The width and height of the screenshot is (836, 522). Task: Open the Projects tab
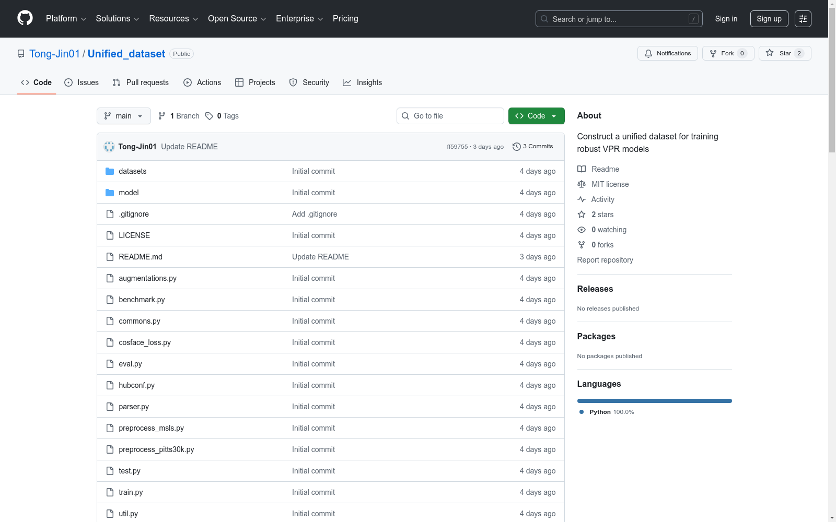click(x=255, y=82)
